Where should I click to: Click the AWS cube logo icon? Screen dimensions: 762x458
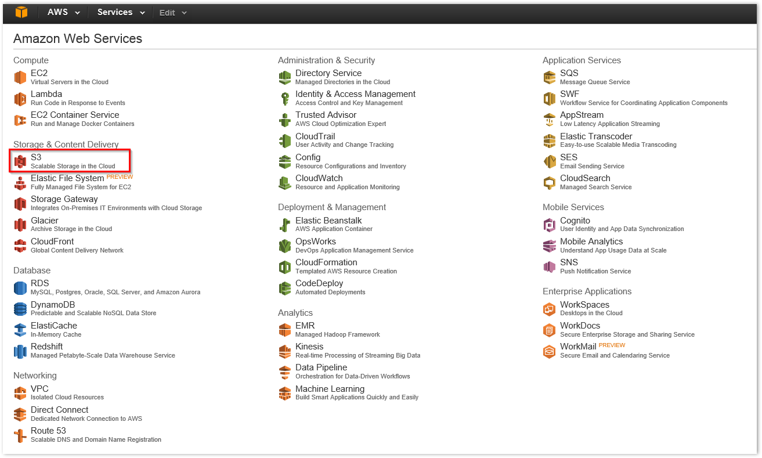21,12
